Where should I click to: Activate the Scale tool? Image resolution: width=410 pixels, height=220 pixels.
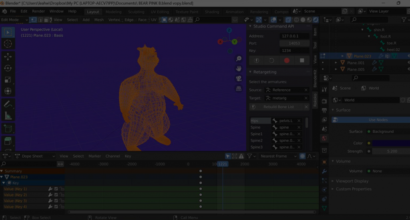8,80
